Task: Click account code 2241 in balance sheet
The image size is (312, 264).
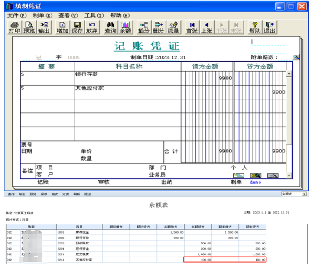Action: [61, 260]
